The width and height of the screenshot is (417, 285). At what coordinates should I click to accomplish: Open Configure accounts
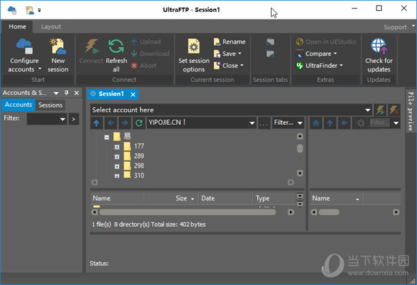pos(24,55)
